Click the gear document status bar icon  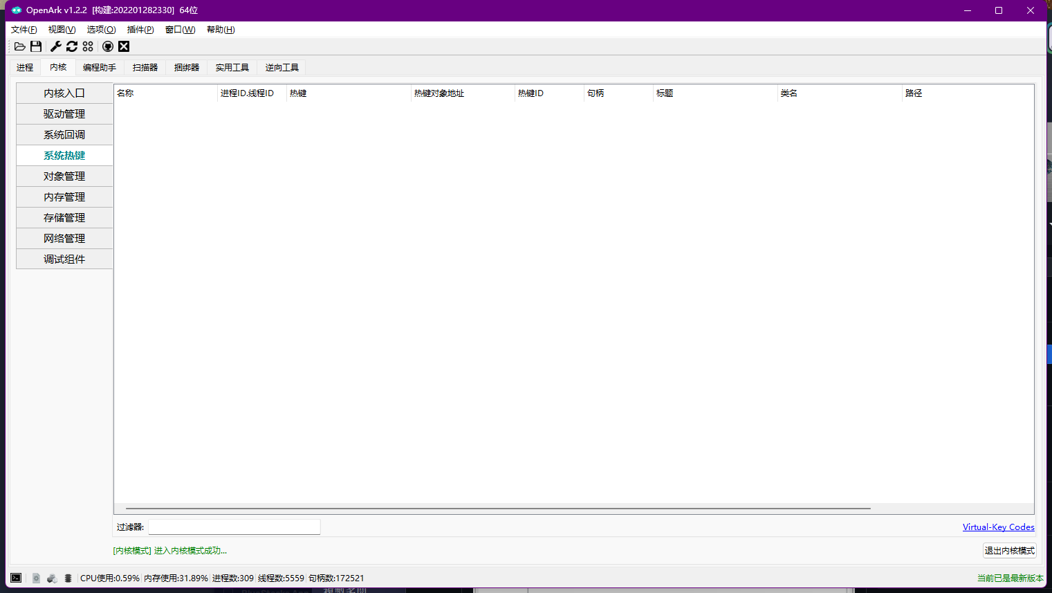click(36, 578)
